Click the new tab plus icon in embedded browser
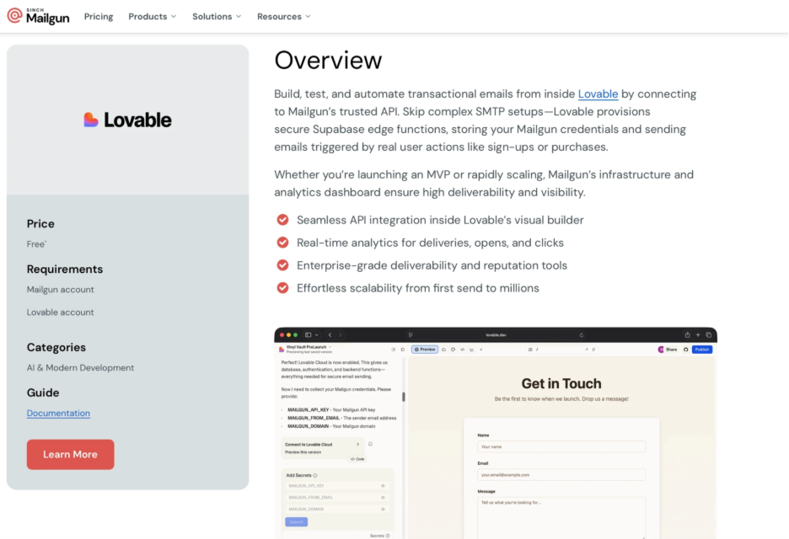The height and width of the screenshot is (539, 789). pyautogui.click(x=698, y=334)
